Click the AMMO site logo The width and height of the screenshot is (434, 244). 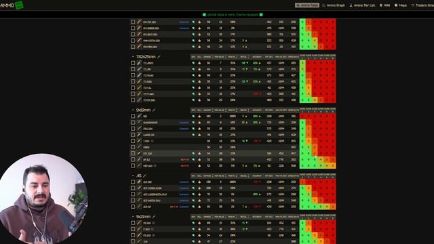tap(12, 5)
